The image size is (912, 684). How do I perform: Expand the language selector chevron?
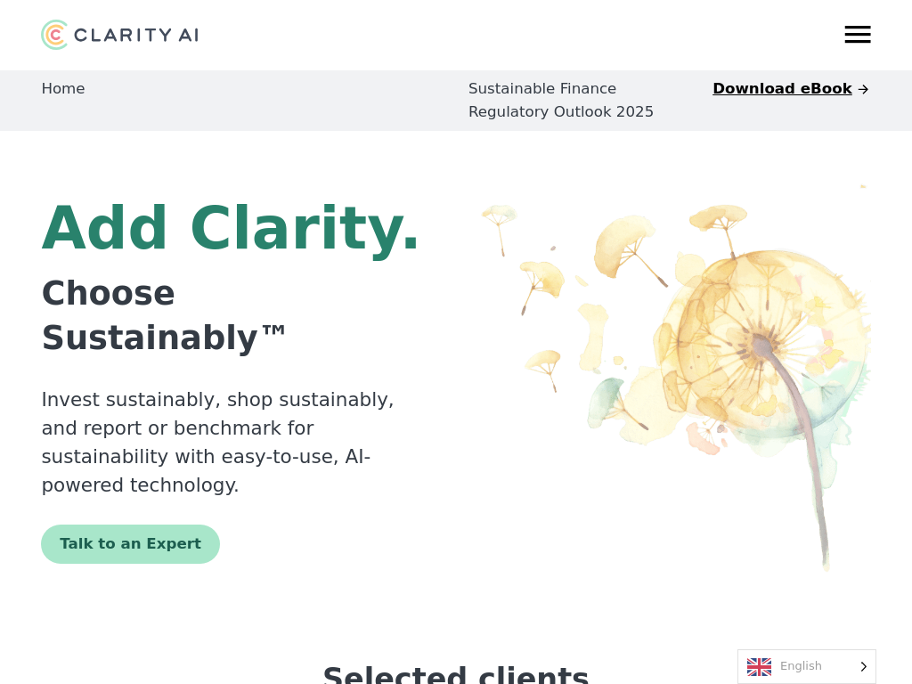coord(862,666)
